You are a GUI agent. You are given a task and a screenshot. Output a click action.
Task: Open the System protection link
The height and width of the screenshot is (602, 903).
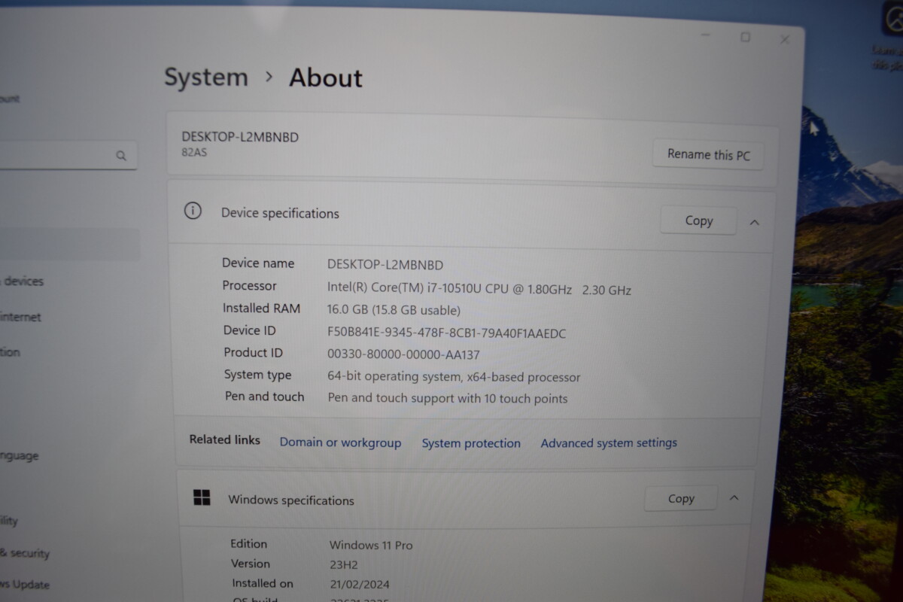click(x=471, y=443)
